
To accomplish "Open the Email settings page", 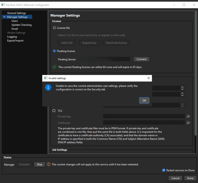I will pyautogui.click(x=15, y=29).
